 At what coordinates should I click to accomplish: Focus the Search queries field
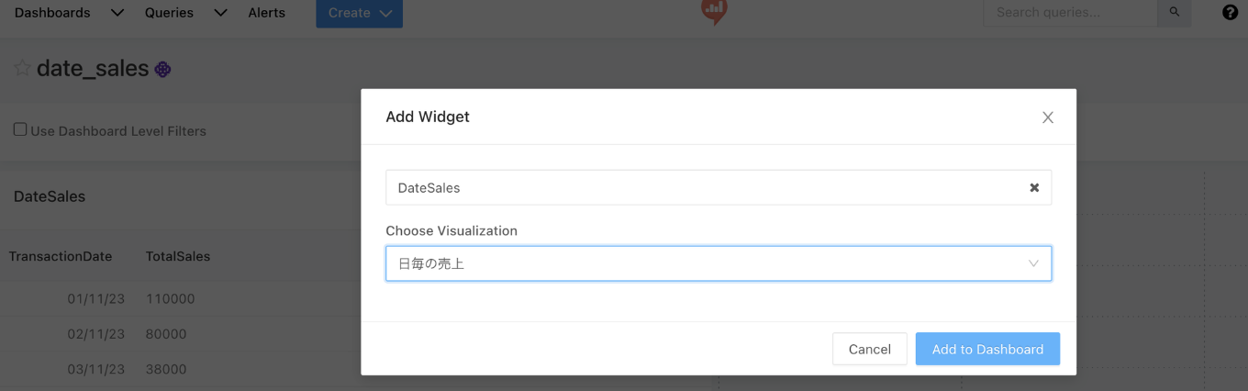point(1069,13)
